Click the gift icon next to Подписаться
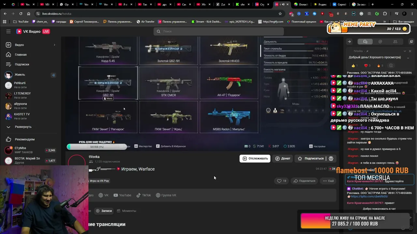The height and width of the screenshot is (234, 417). [x=331, y=159]
